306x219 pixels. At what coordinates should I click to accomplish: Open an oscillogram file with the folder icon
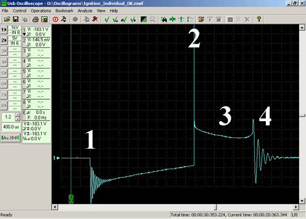[x=7, y=19]
